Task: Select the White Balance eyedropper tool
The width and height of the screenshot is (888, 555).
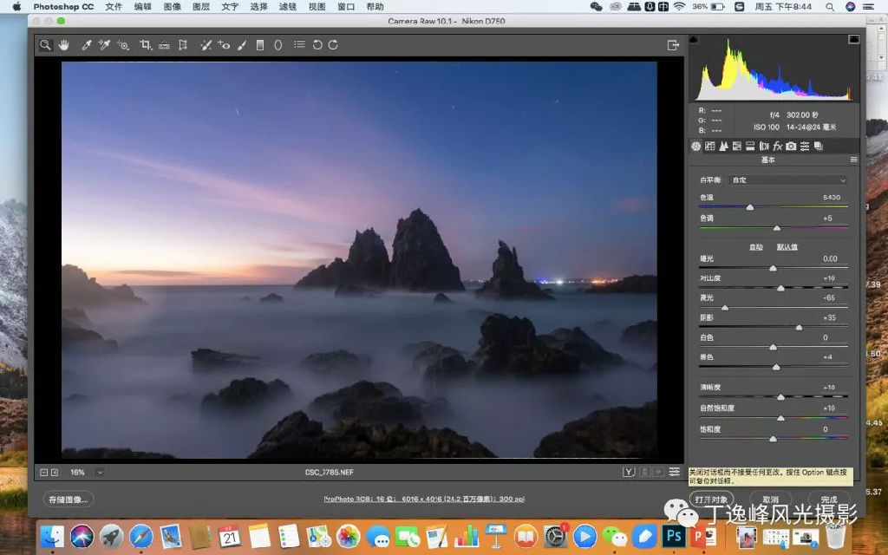Action: click(x=86, y=45)
